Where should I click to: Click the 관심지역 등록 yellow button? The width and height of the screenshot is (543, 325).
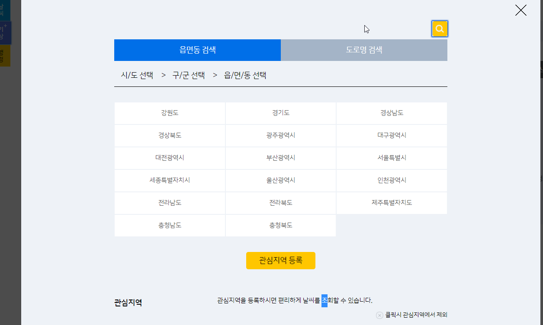281,261
